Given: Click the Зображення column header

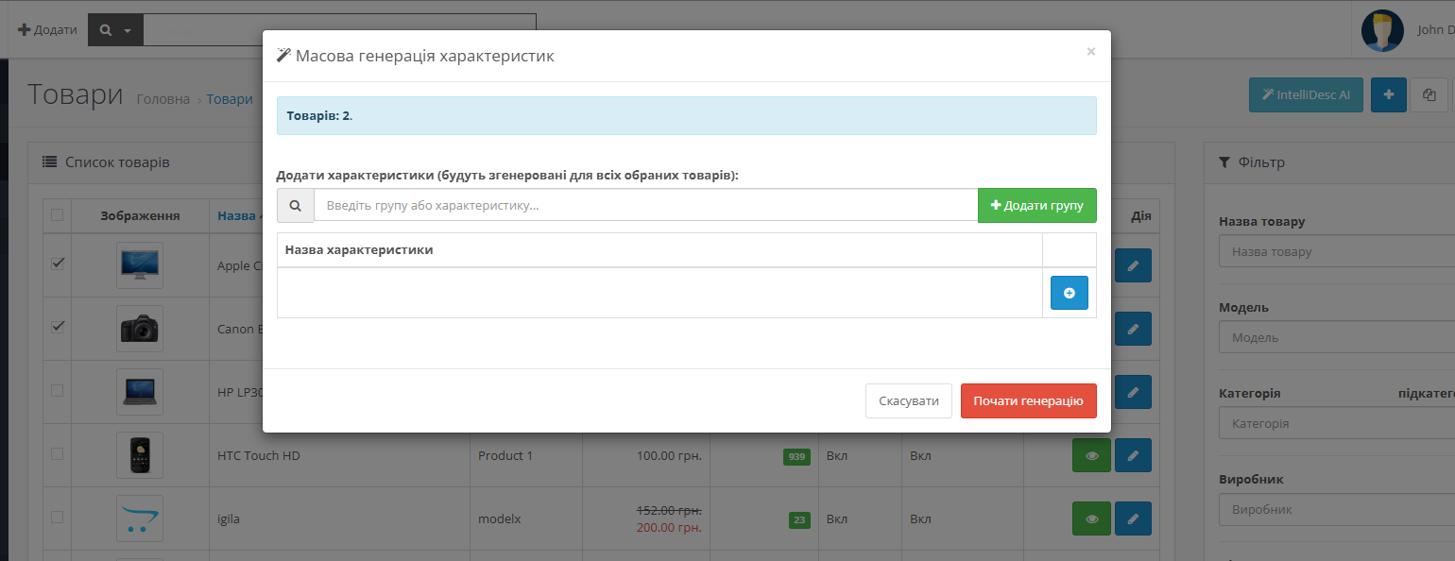Looking at the screenshot, I should (140, 215).
